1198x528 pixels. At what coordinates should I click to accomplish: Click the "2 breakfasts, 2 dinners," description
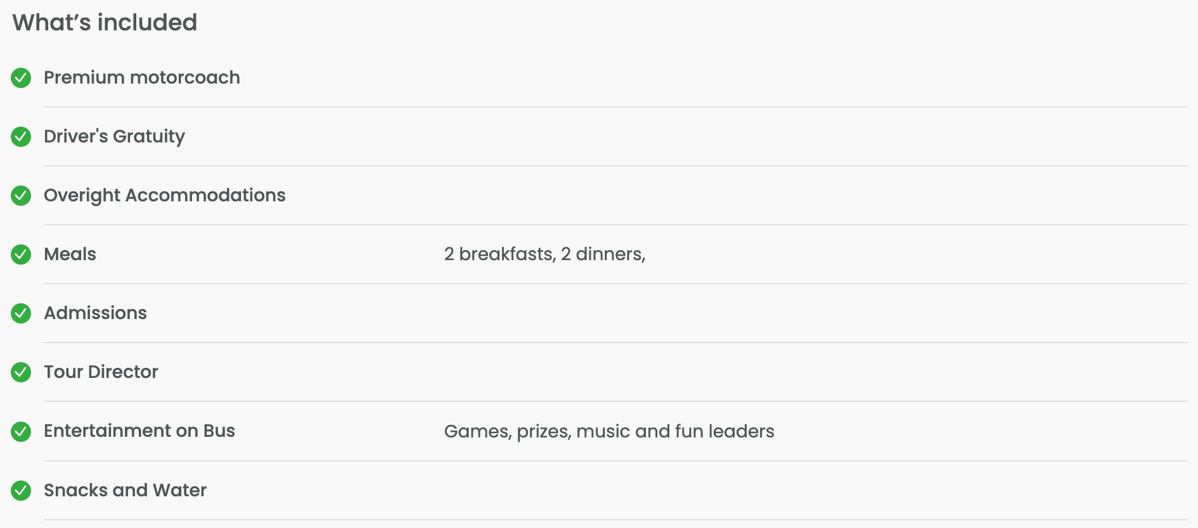[544, 254]
